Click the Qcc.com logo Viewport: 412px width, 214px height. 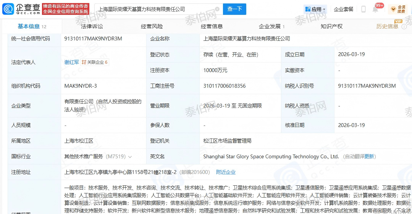20,9
